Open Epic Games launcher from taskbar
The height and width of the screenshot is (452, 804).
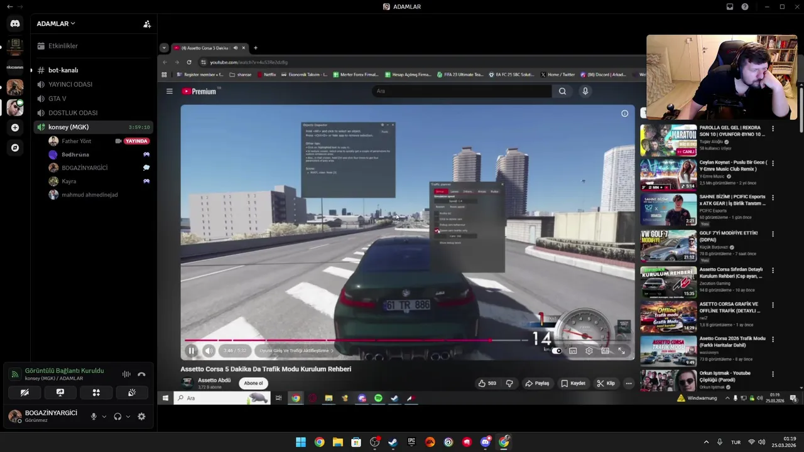411,442
